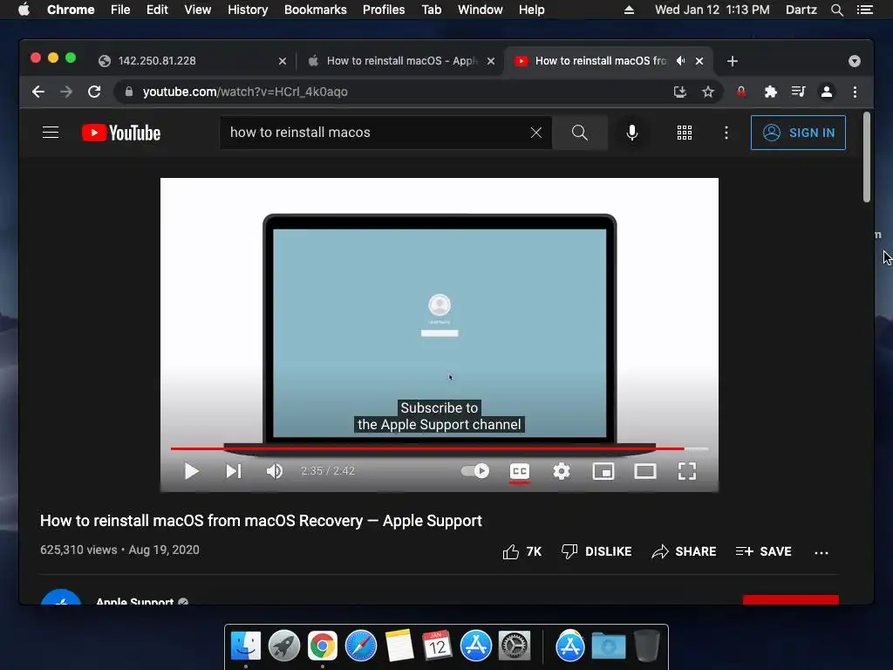The width and height of the screenshot is (893, 670).
Task: Click the SIGN IN button
Action: coord(799,133)
